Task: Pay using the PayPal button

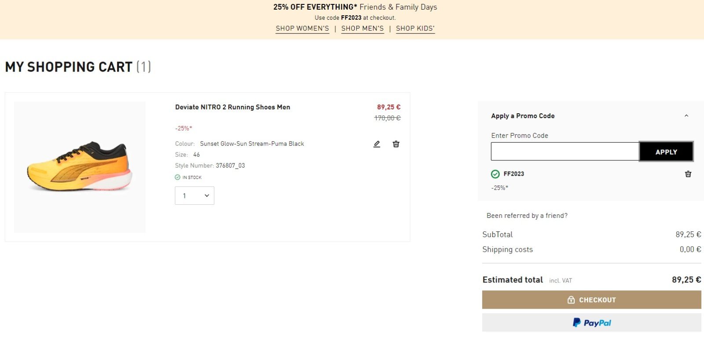Action: coord(591,323)
